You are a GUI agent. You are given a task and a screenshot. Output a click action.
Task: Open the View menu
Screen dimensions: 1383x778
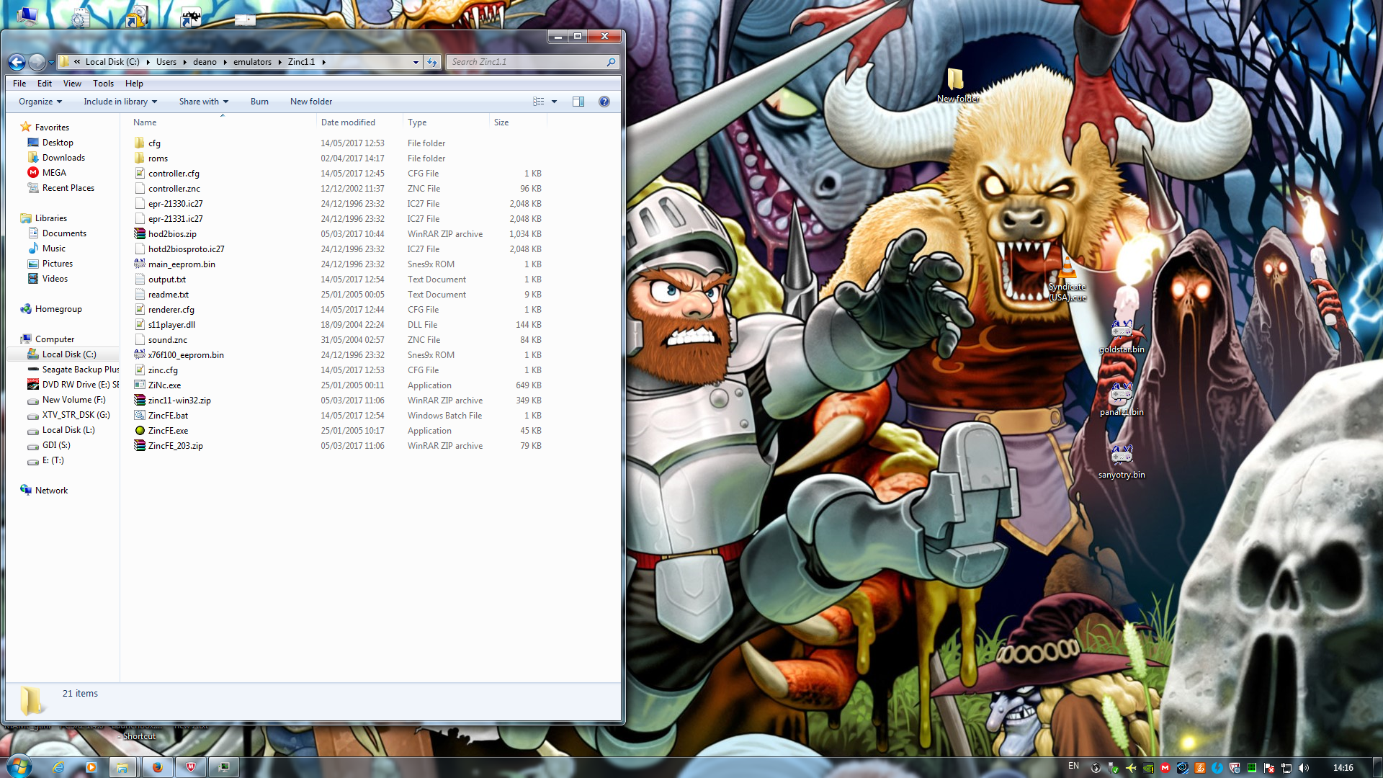pyautogui.click(x=72, y=84)
